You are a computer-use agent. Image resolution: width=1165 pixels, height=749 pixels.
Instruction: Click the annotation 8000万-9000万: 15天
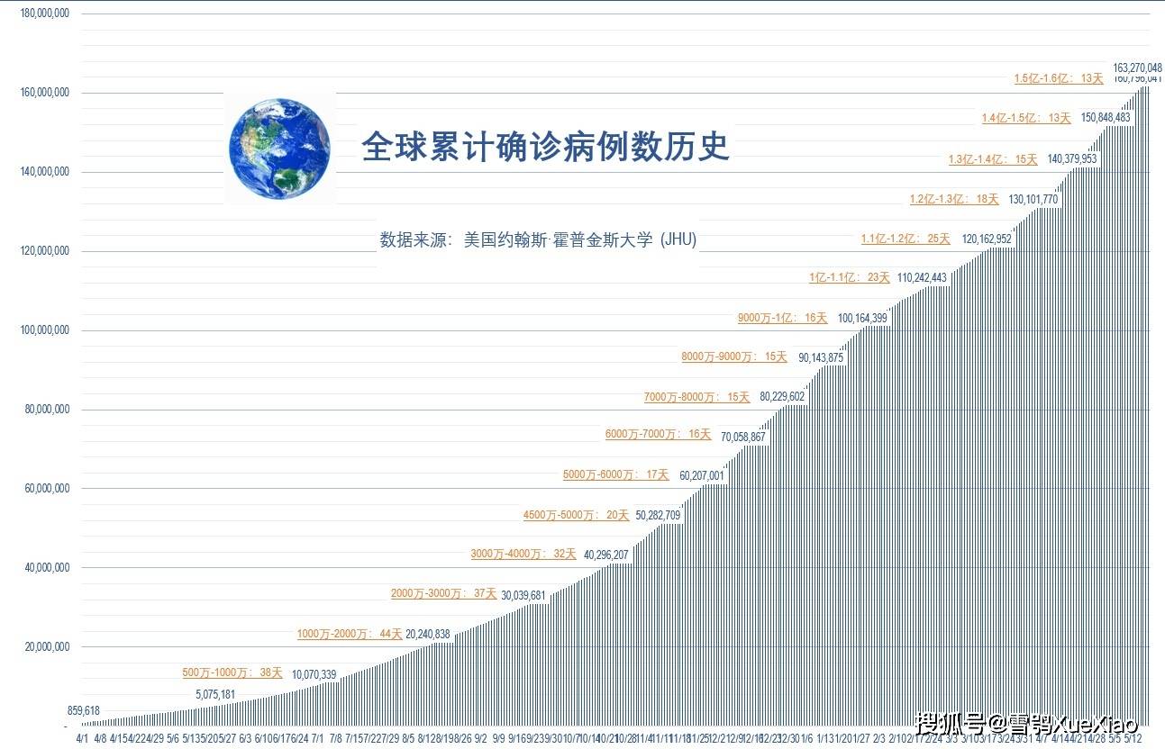point(734,357)
